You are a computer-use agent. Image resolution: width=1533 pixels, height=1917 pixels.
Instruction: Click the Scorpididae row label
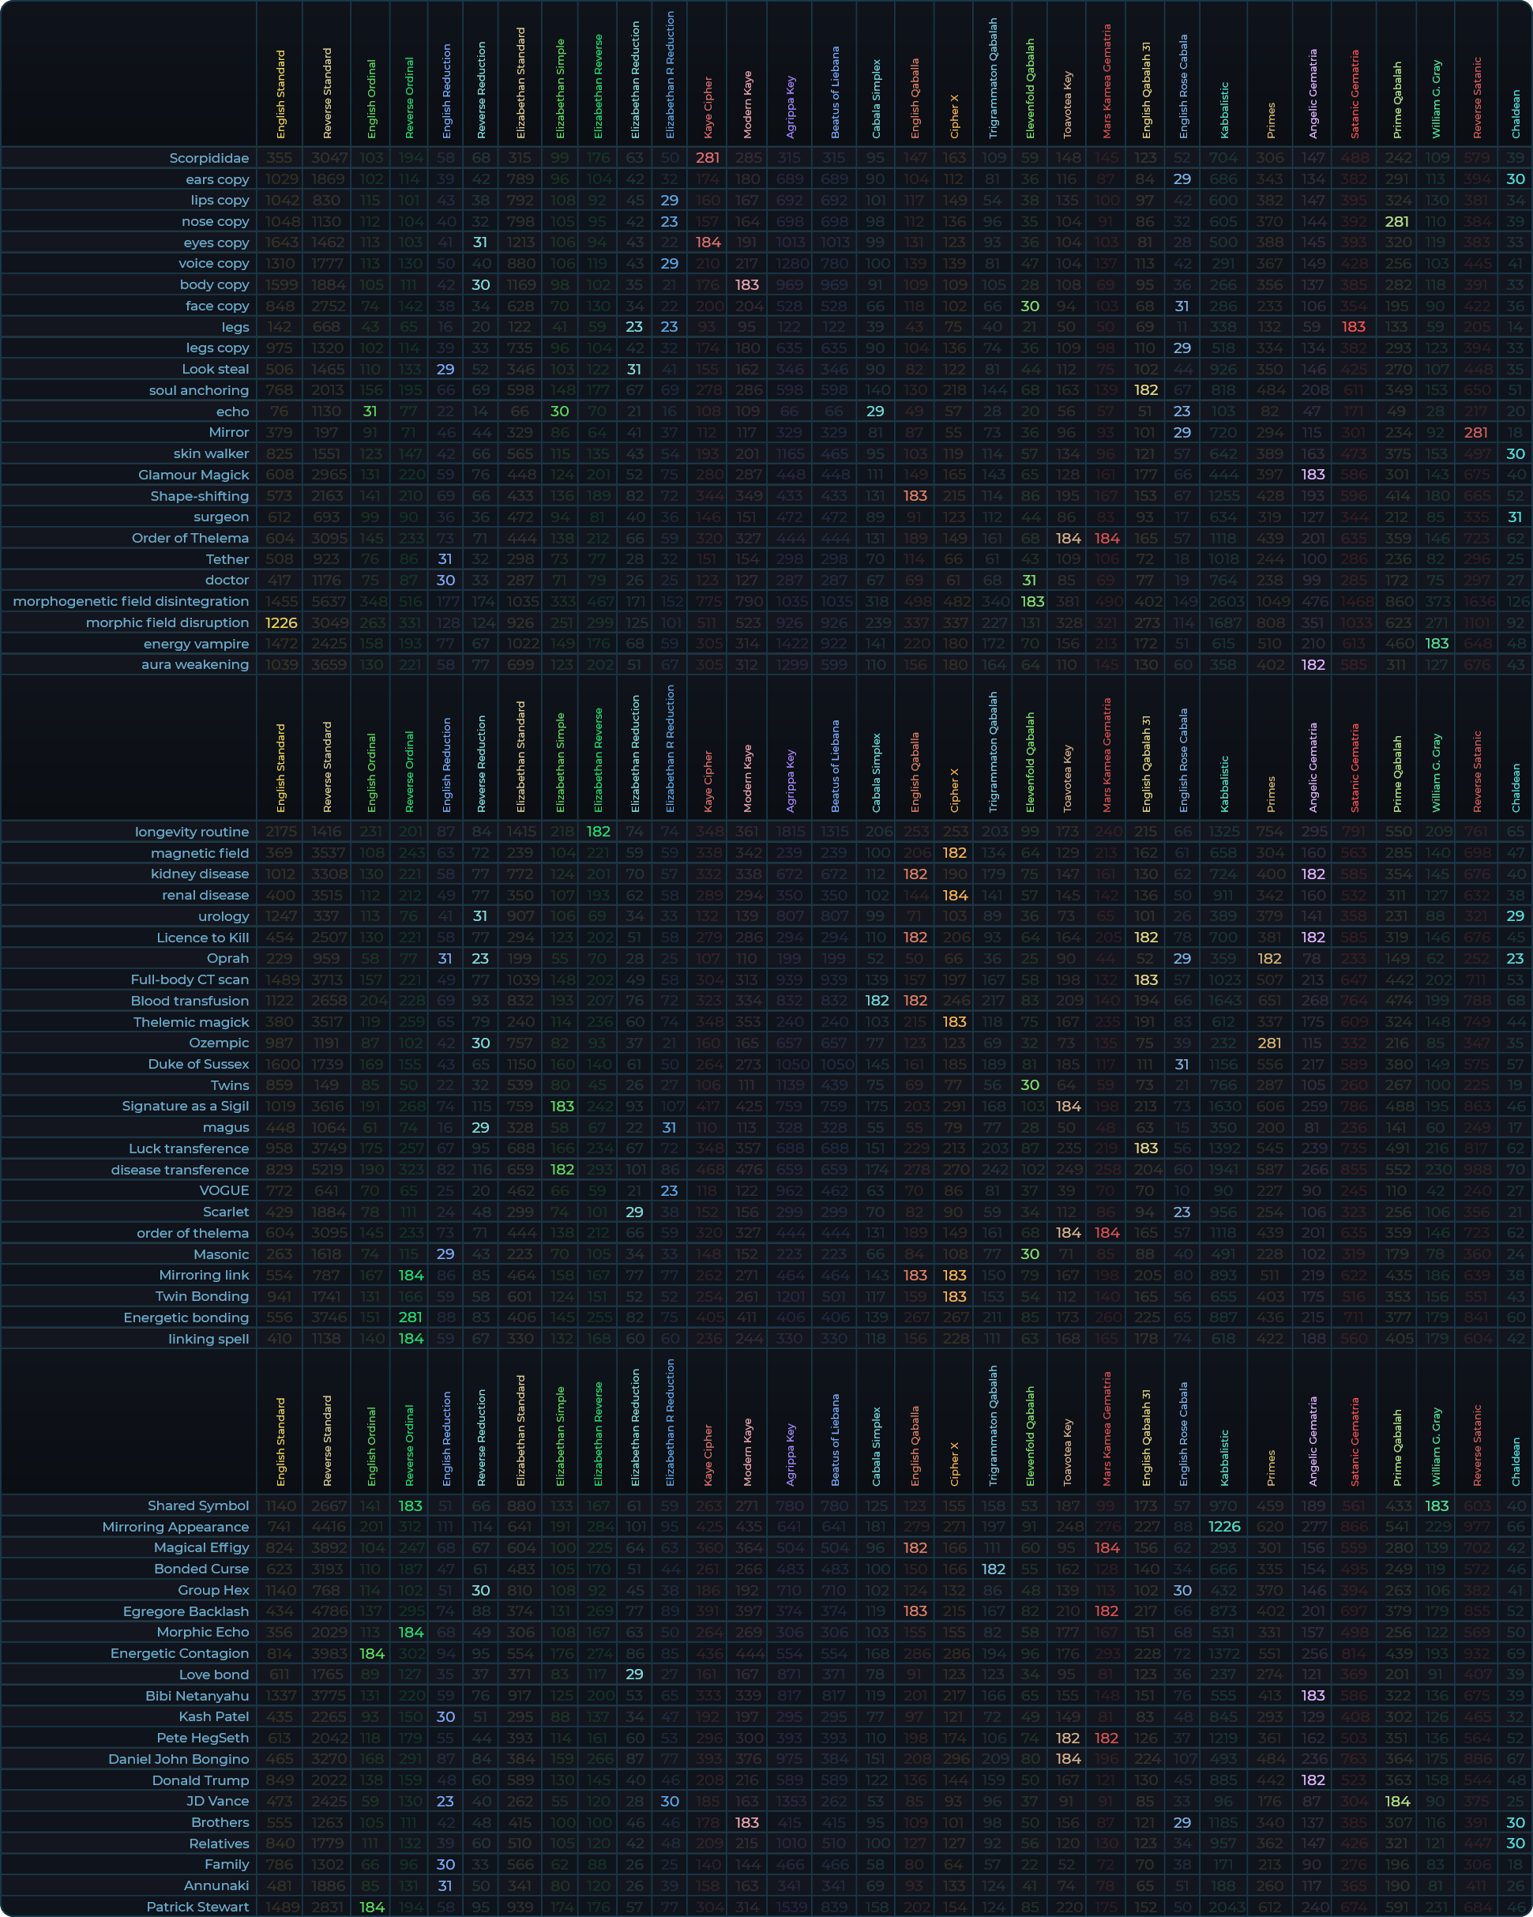click(209, 158)
